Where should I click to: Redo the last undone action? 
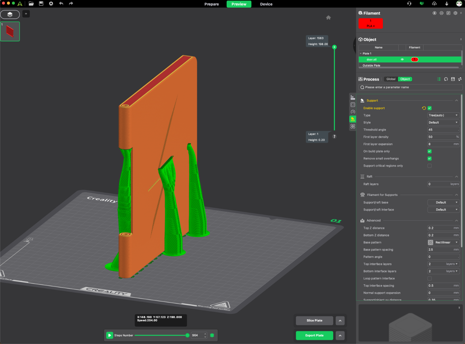(x=71, y=3)
